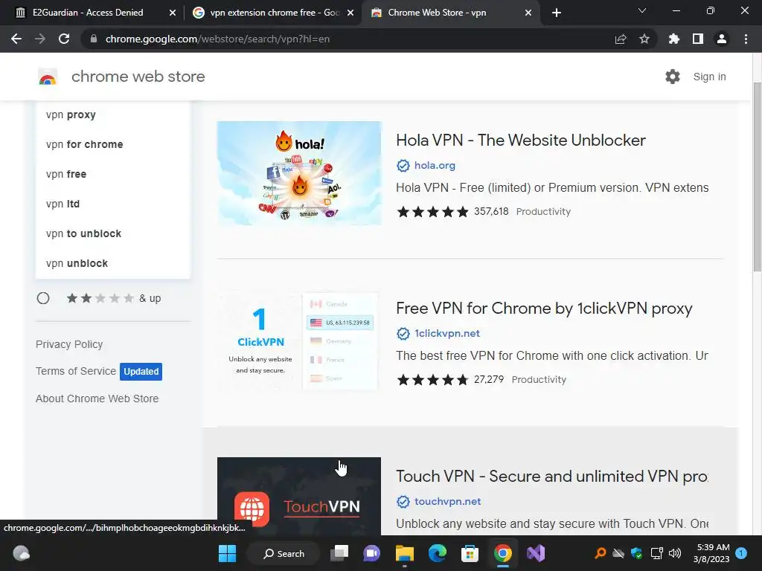Click the 1ClickVPN thumbnail image
This screenshot has width=762, height=571.
[x=299, y=341]
